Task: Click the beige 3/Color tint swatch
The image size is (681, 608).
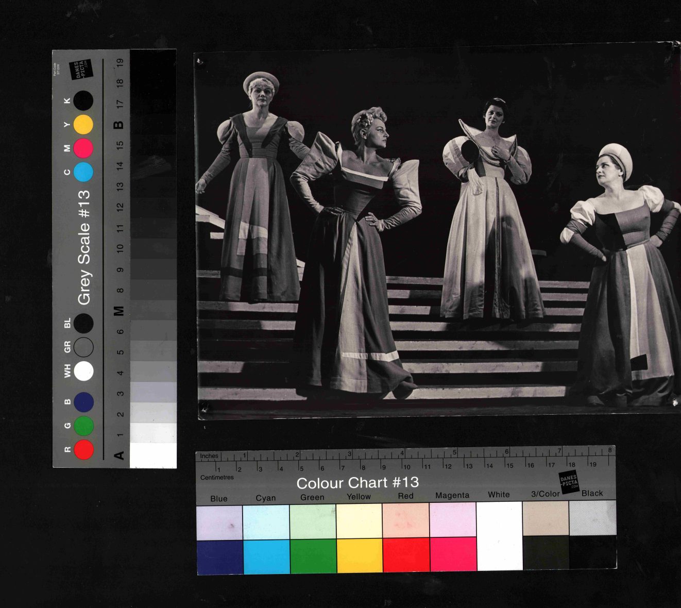Action: click(x=546, y=518)
